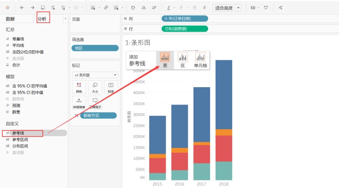Click the 邮寄方式 color pill on marks card
Image resolution: width=339 pixels, height=188 pixels.
tap(98, 115)
